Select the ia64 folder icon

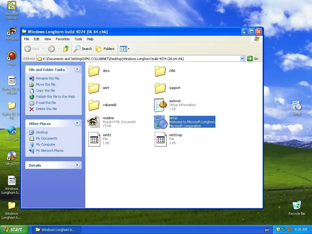(x=94, y=88)
